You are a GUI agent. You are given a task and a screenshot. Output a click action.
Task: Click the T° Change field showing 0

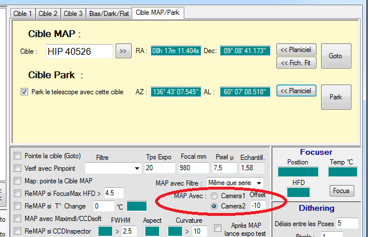pyautogui.click(x=104, y=206)
